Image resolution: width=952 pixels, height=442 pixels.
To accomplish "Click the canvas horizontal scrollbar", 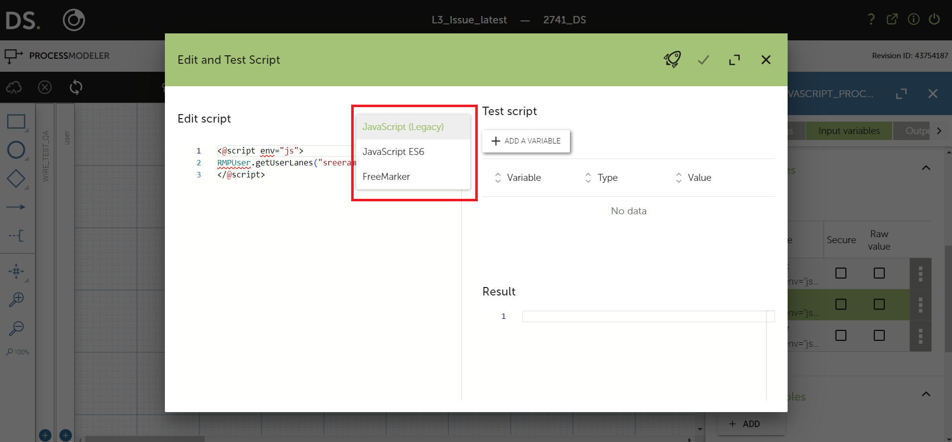I will (144, 439).
